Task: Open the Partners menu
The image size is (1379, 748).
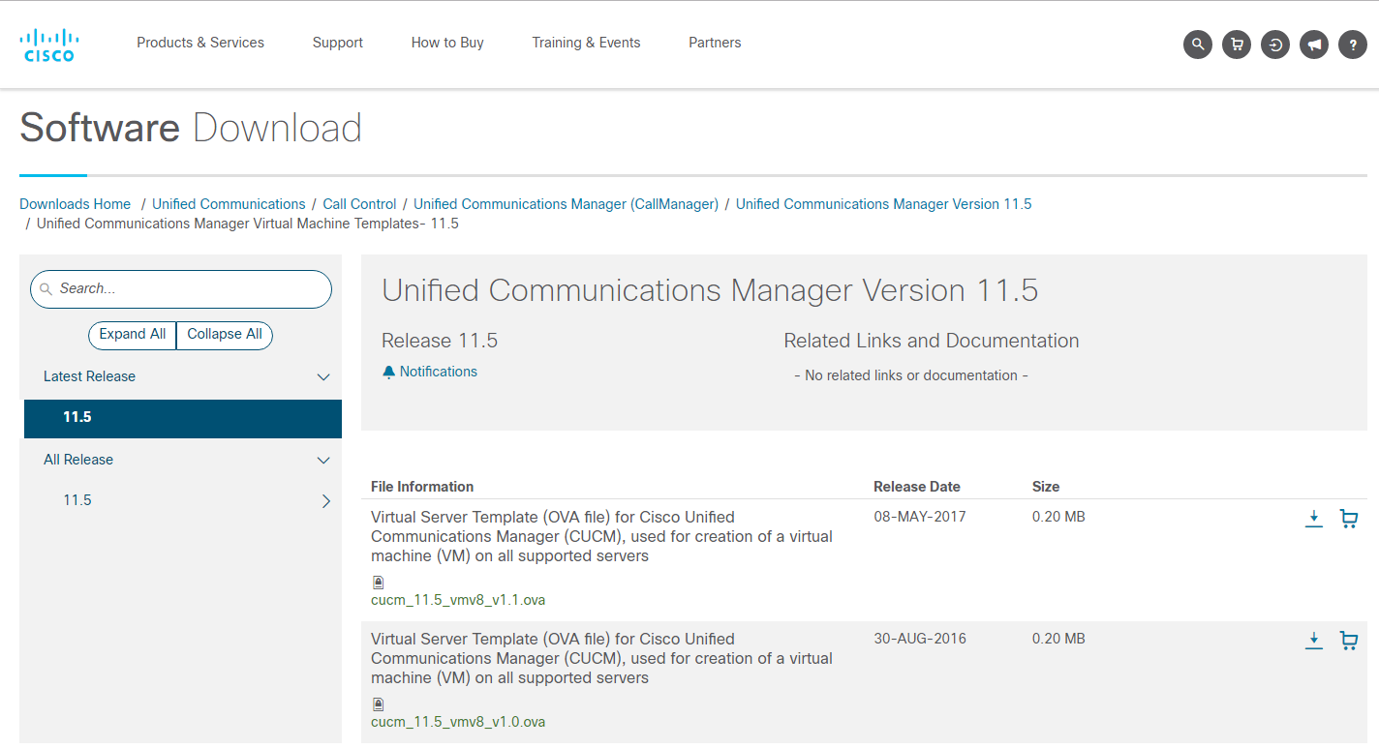Action: tap(715, 43)
